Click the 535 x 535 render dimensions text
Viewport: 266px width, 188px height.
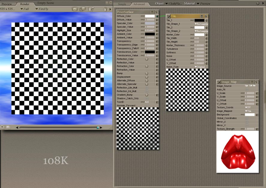point(7,9)
